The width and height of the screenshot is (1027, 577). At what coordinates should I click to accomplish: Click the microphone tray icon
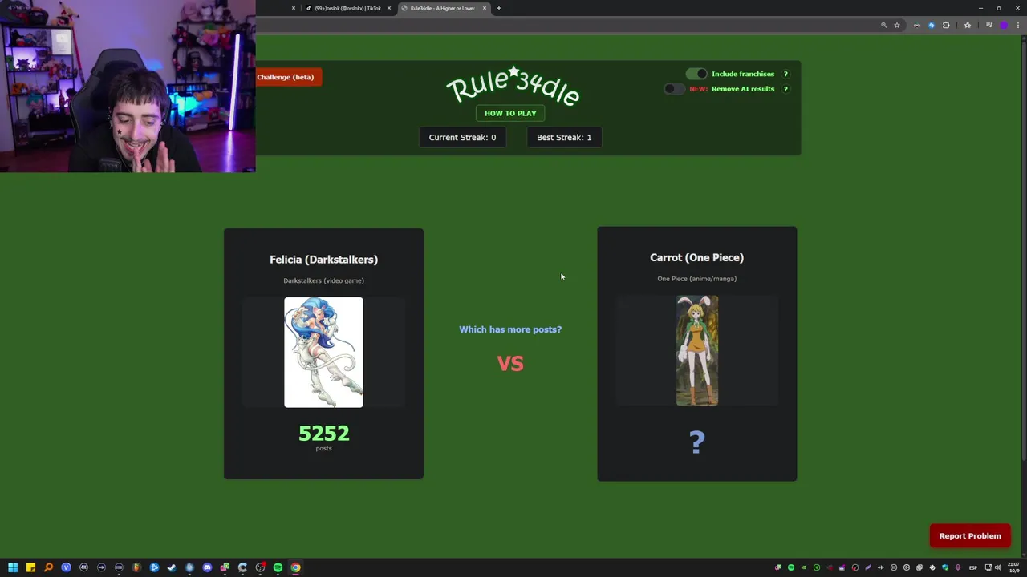958,567
